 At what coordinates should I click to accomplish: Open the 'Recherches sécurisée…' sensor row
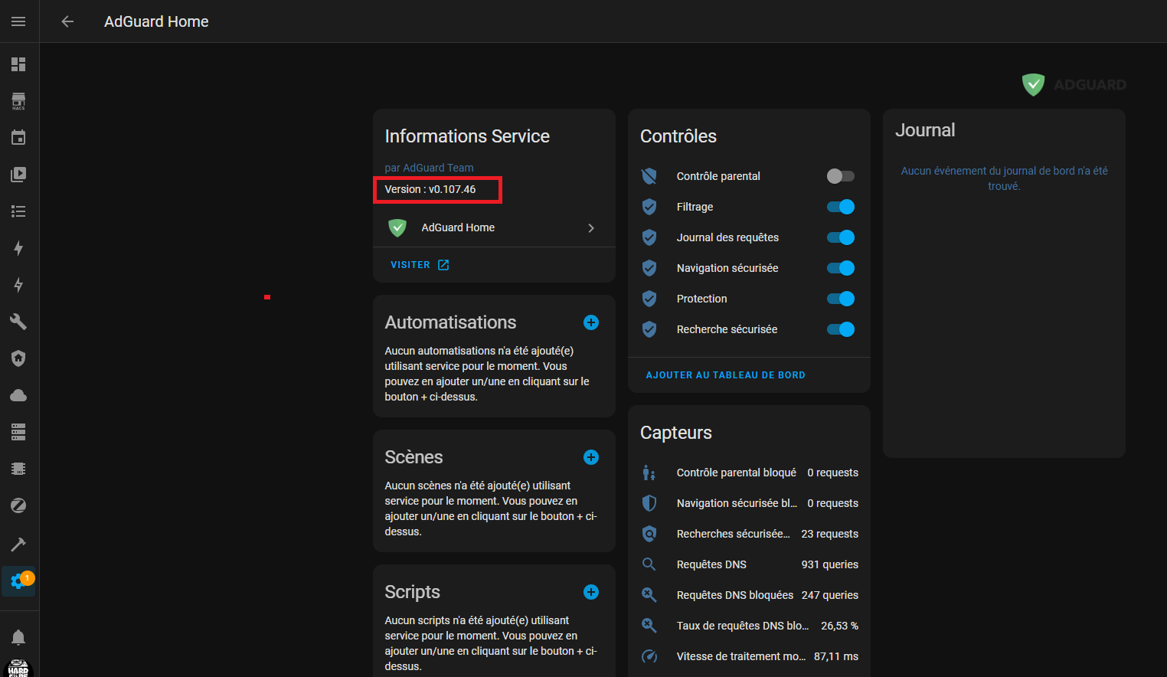749,534
